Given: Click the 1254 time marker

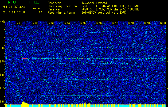Looking at the screenshot, I should pyautogui.click(x=67, y=23).
